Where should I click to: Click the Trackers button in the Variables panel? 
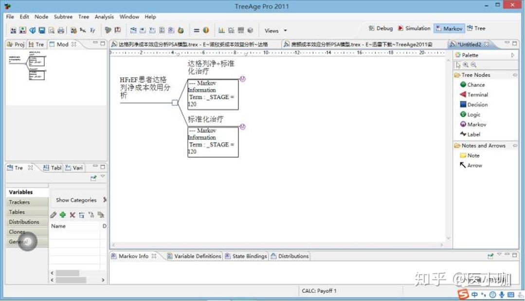pyautogui.click(x=19, y=202)
